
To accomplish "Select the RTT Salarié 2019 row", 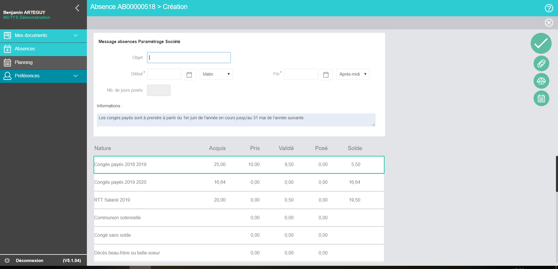I will [x=239, y=200].
